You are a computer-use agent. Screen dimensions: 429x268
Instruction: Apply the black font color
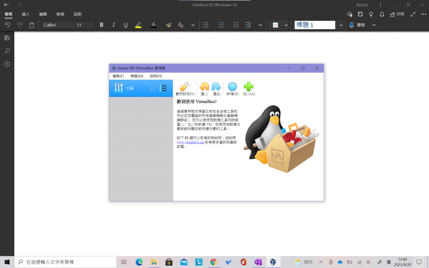pyautogui.click(x=153, y=25)
